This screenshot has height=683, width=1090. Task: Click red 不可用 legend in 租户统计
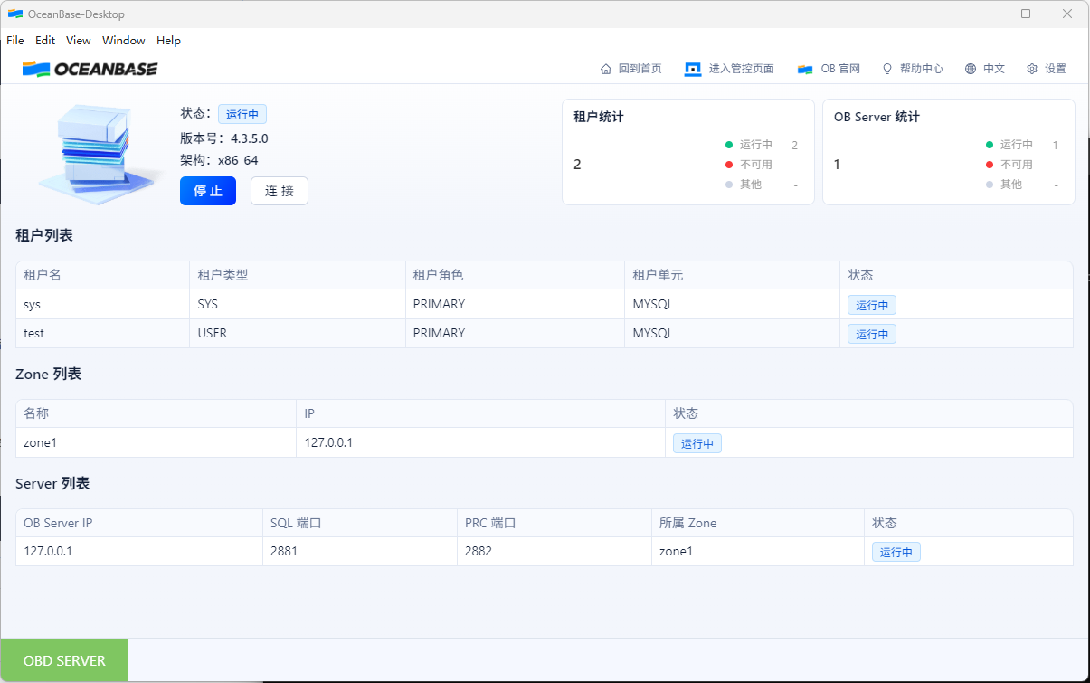coord(749,165)
